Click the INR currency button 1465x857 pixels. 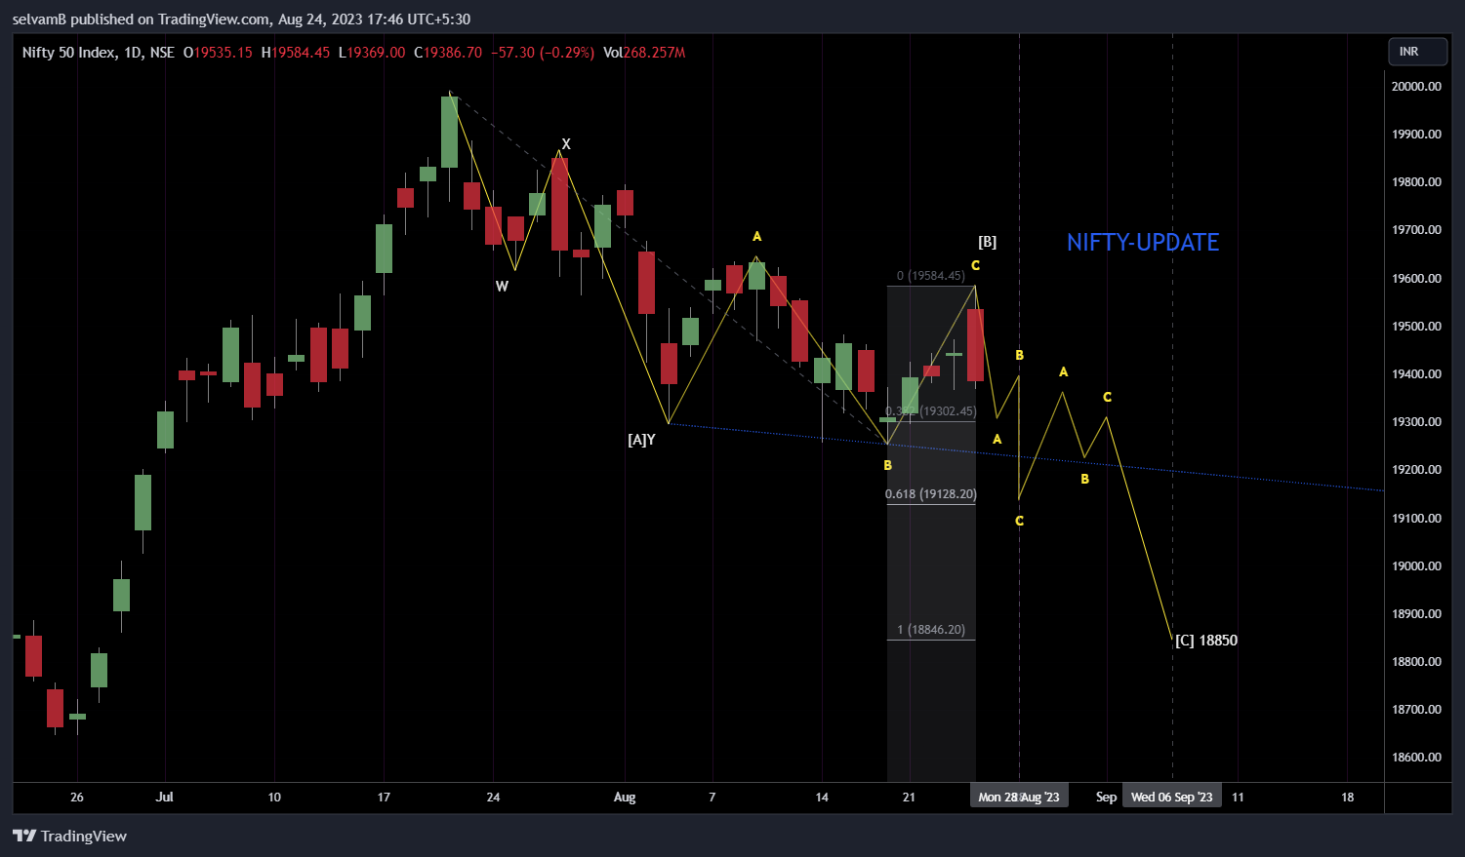click(x=1417, y=52)
